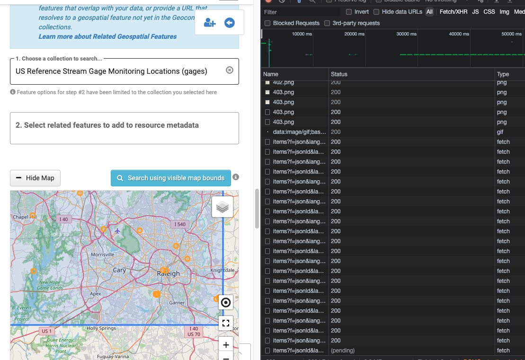Select the orange gage marker near Chapel Hill
The image size is (525, 360).
[x=33, y=215]
